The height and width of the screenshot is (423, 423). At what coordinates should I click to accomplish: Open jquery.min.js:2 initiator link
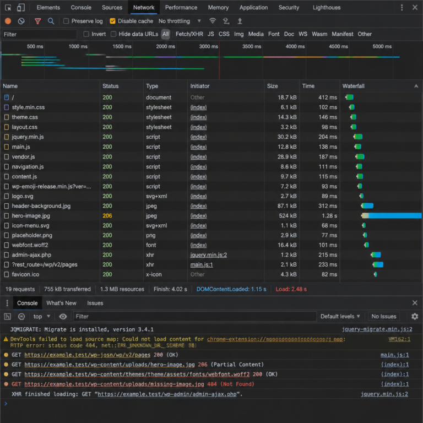pos(209,254)
